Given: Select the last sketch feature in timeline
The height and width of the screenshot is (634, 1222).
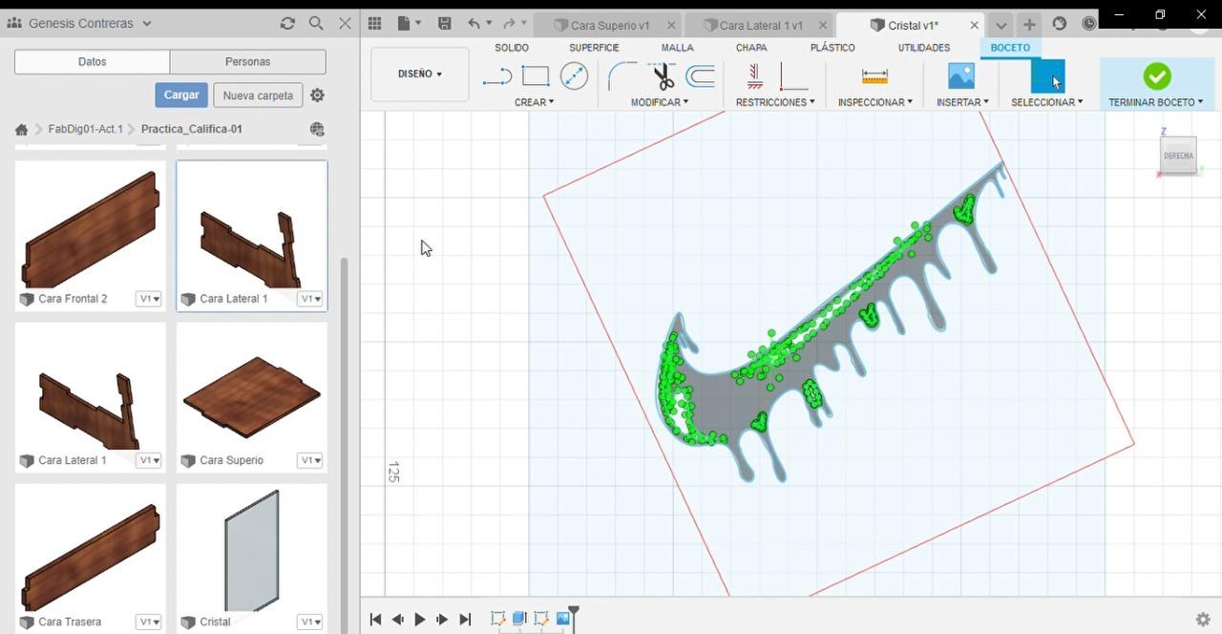Looking at the screenshot, I should (x=541, y=619).
